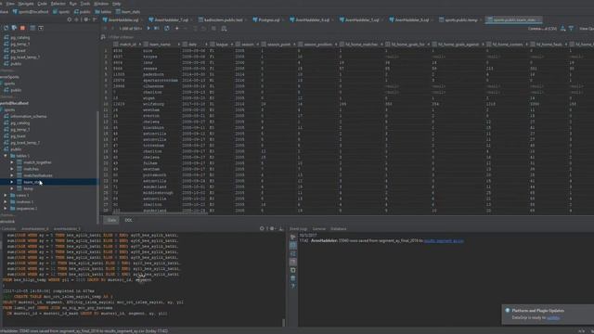Screen dimensions: 594x334
Task: Click the gear icon of console output panel
Action: [x=272, y=229]
